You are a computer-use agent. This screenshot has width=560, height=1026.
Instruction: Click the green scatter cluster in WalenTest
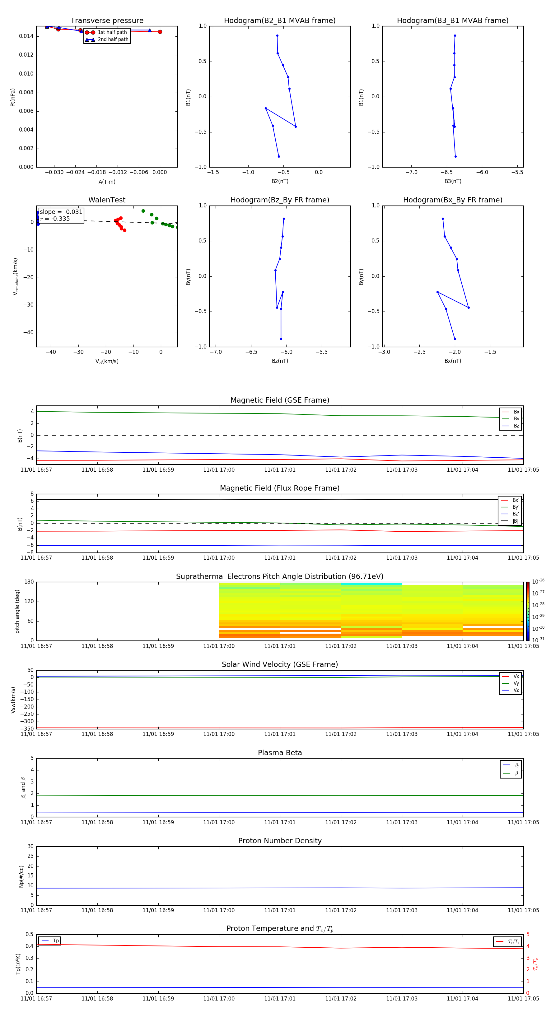[x=160, y=219]
